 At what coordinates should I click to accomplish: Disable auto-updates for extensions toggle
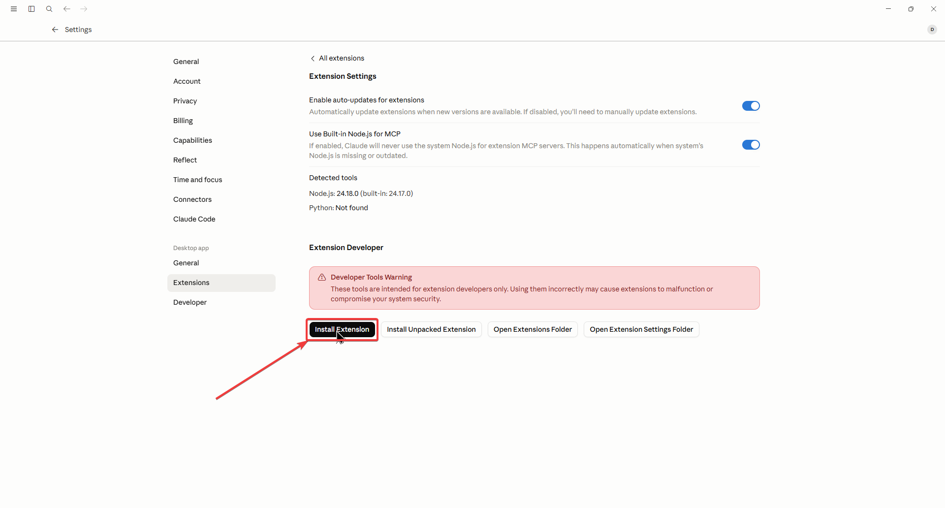751,106
